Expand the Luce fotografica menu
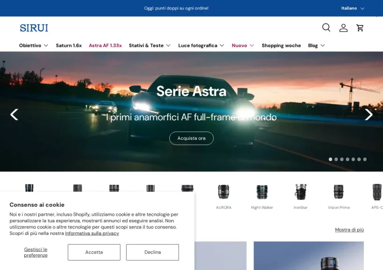This screenshot has width=383, height=270. [x=201, y=45]
